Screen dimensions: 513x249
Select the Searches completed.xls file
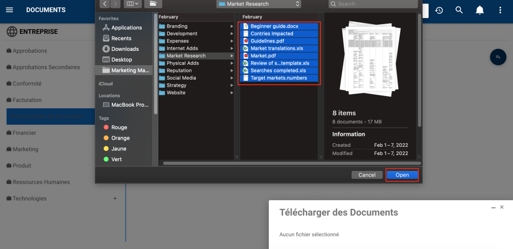(x=279, y=70)
